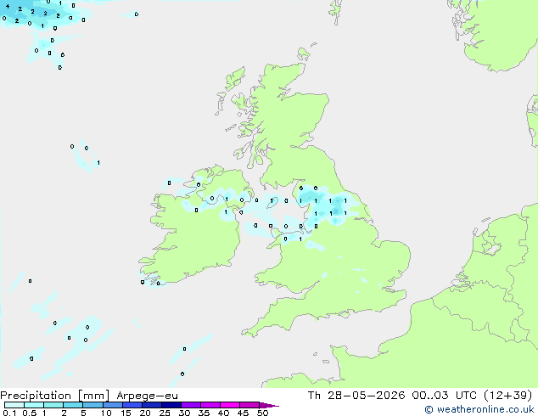
Task: Click the Th 28-05-2026 date stamp
Action: 356,396
